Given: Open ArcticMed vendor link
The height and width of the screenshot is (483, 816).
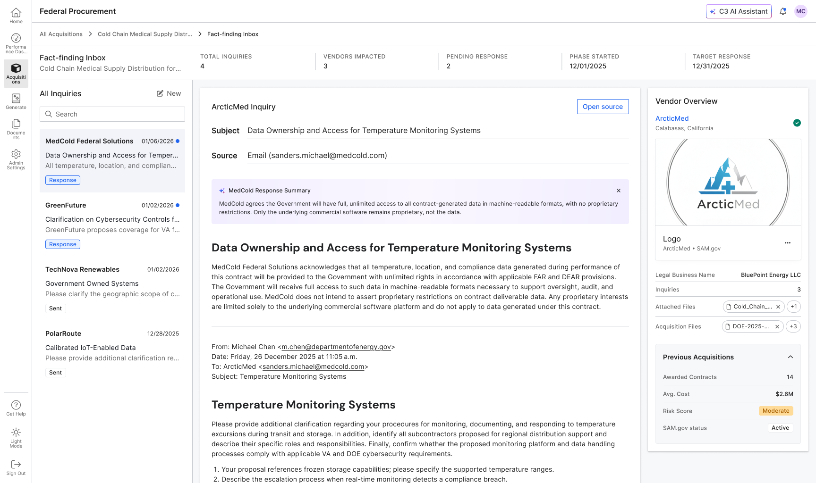Looking at the screenshot, I should click(x=672, y=118).
